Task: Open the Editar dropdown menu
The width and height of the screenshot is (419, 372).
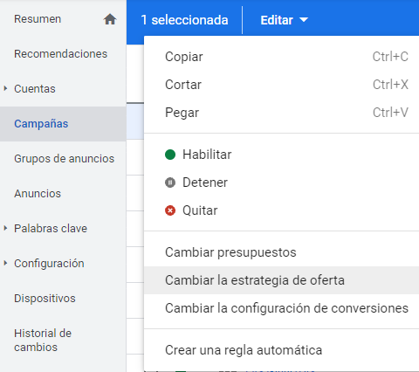Action: (284, 20)
